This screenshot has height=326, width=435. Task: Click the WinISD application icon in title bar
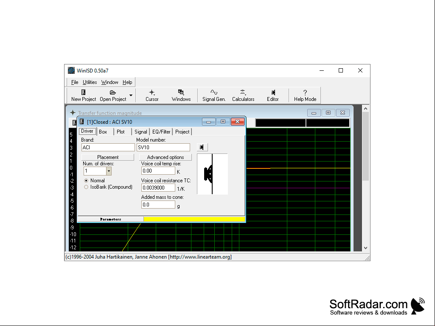tap(71, 70)
